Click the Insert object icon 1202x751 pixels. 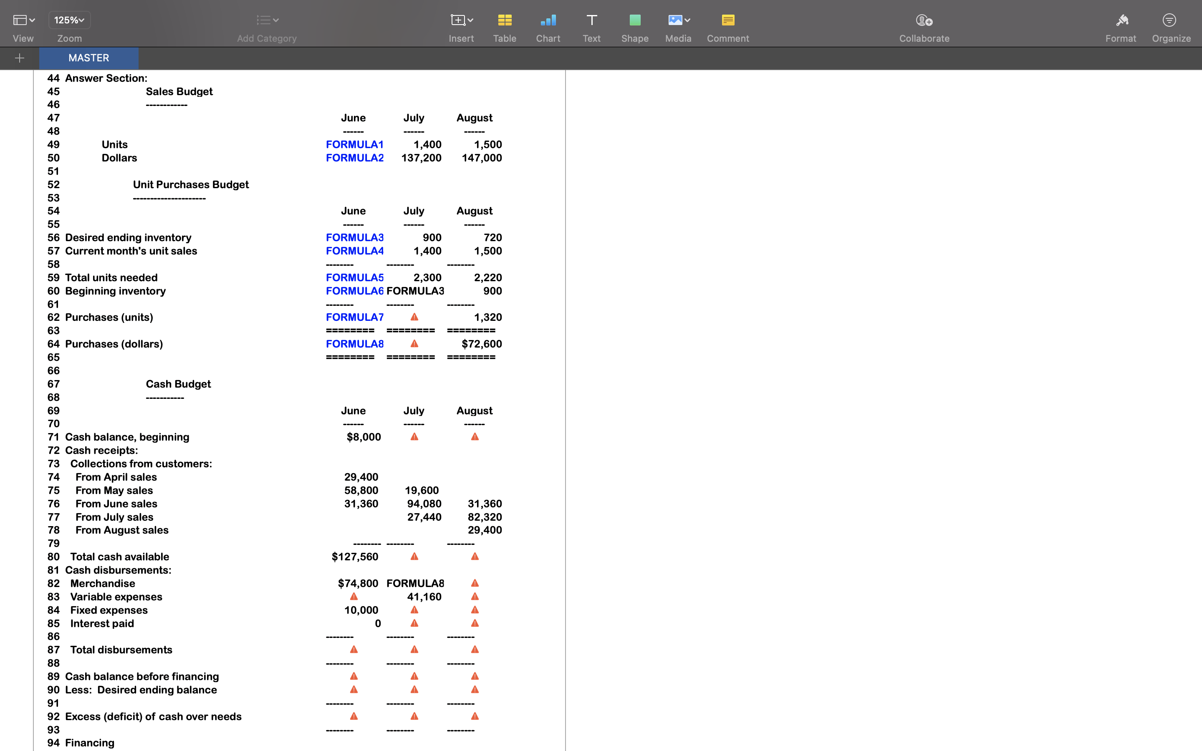[x=457, y=20]
